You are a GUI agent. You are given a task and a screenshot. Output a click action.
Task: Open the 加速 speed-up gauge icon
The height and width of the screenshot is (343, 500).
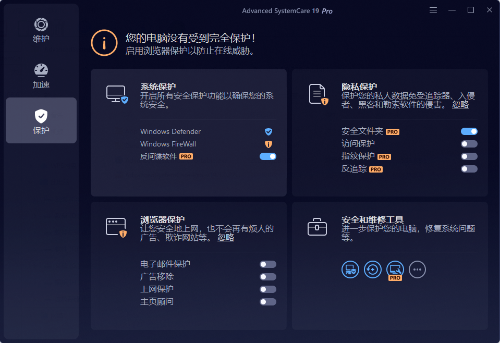[41, 70]
